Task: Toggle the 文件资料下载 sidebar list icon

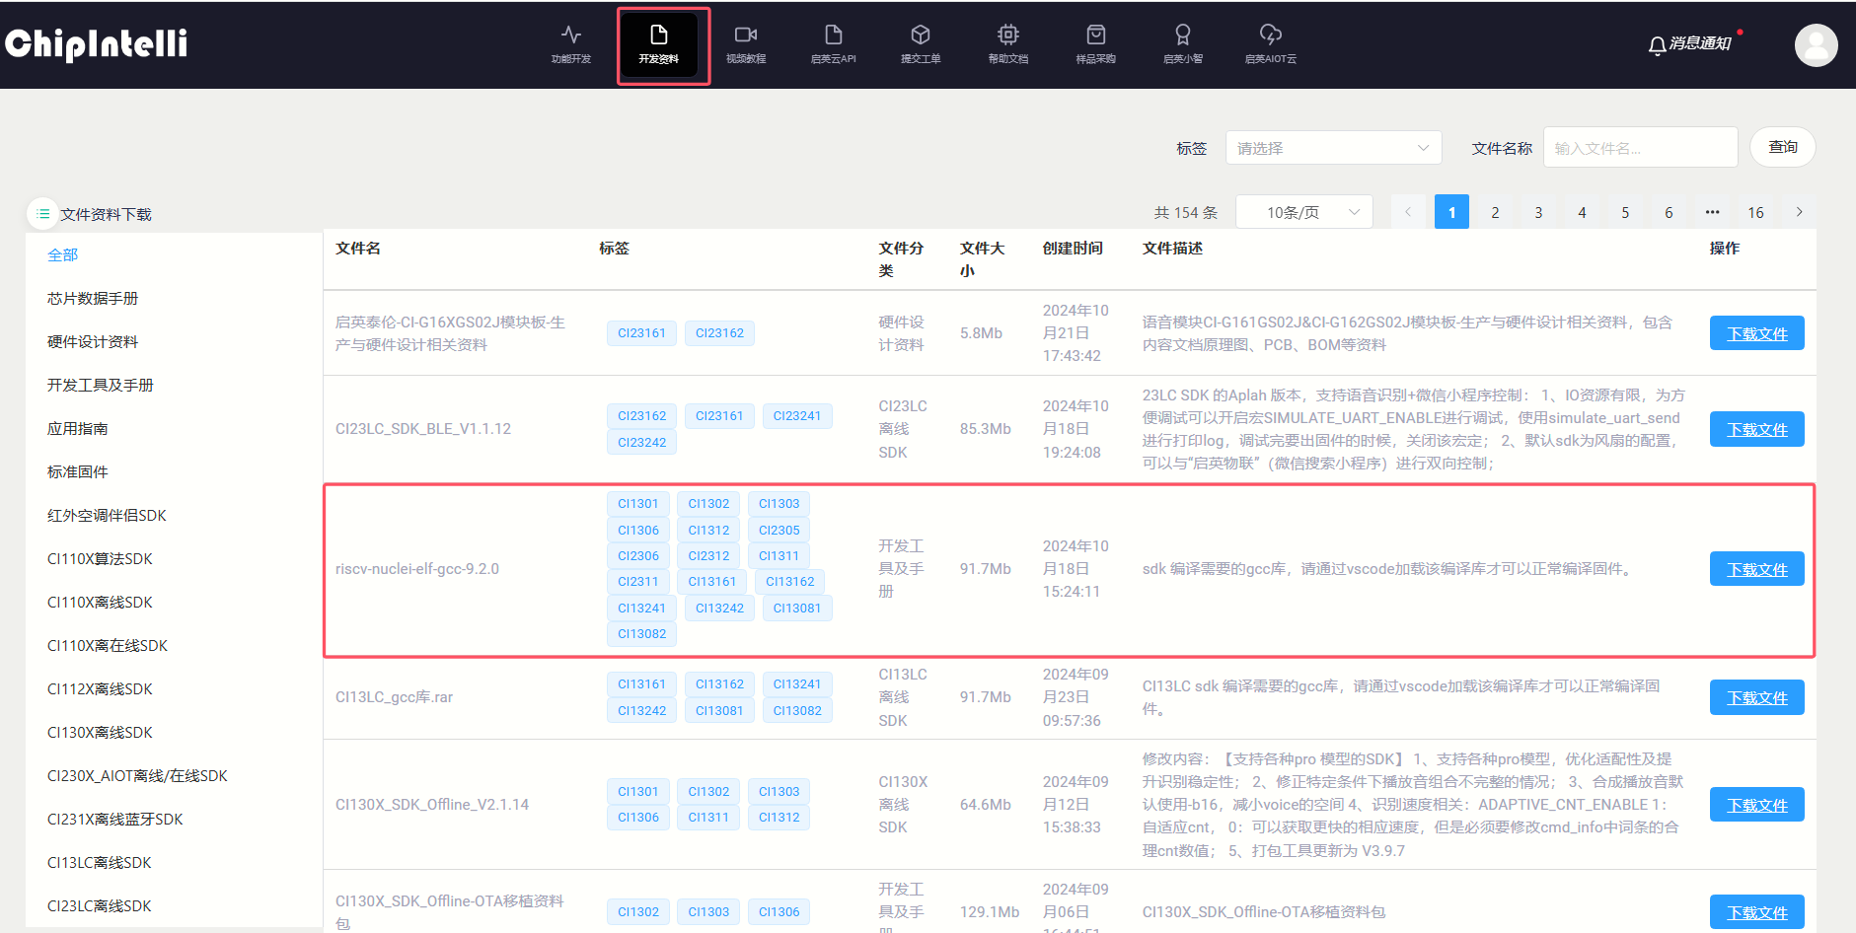Action: pos(42,213)
